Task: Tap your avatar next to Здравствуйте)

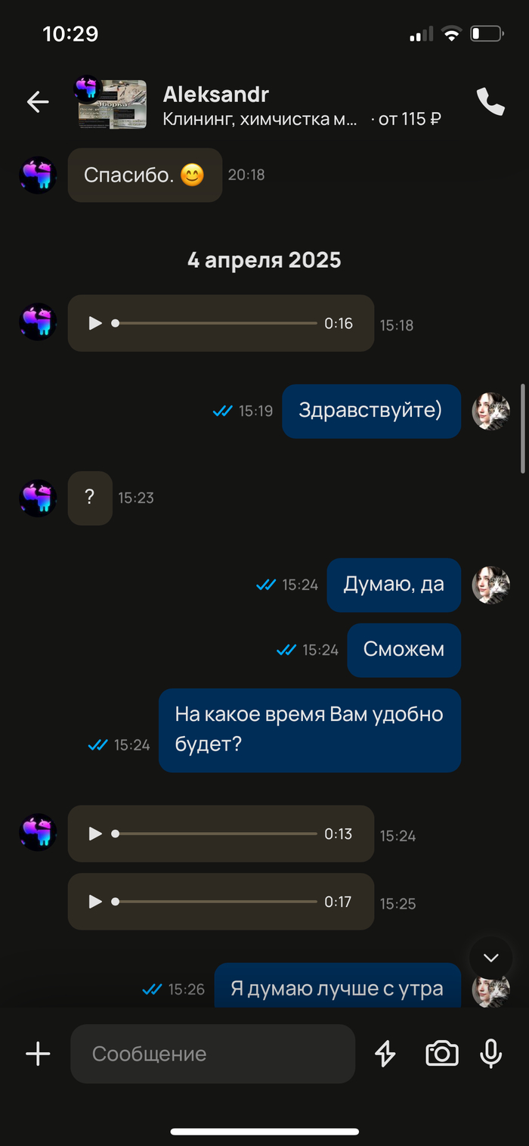Action: [491, 412]
